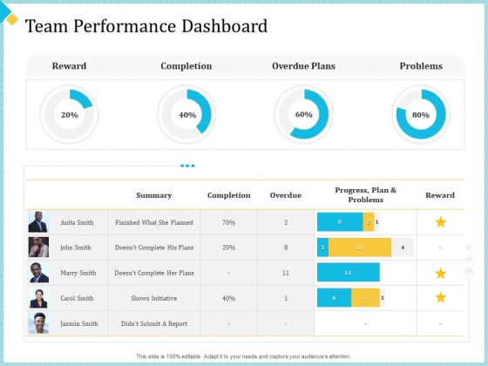
Task: Click Carol Smith's 40% completion value
Action: coord(228,298)
